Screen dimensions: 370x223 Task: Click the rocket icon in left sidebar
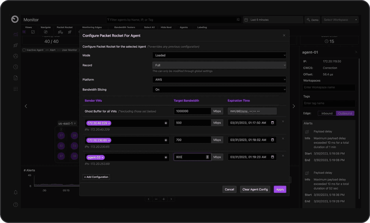[x=16, y=45]
